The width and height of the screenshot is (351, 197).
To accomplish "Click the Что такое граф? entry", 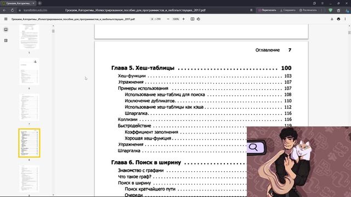I will [x=134, y=177].
